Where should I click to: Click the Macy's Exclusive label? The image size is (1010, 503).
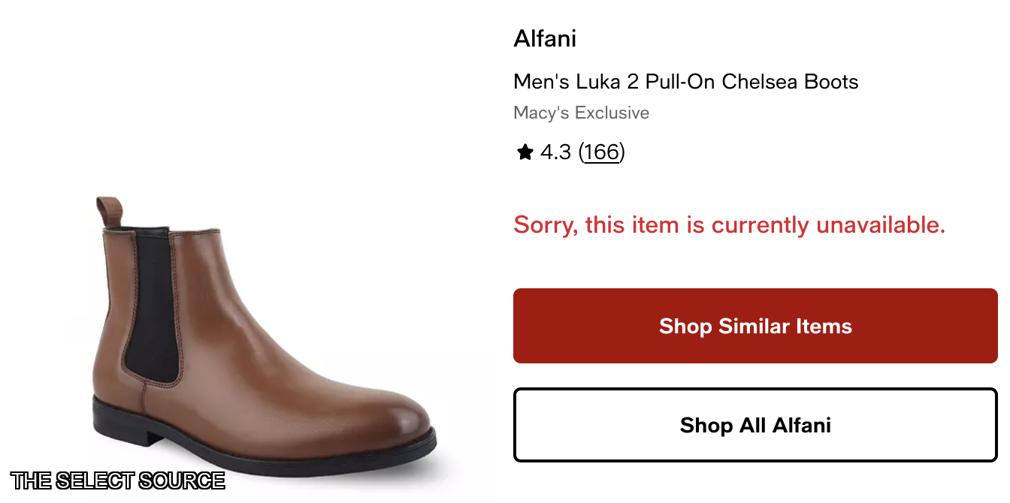(x=581, y=113)
